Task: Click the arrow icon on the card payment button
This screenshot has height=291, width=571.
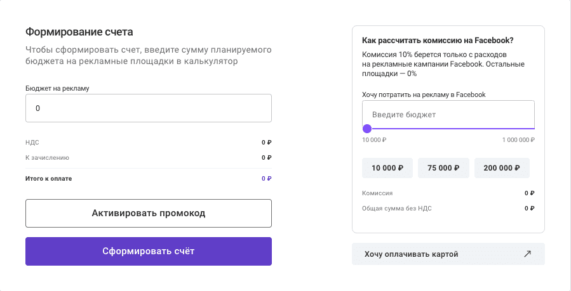Action: [x=527, y=254]
